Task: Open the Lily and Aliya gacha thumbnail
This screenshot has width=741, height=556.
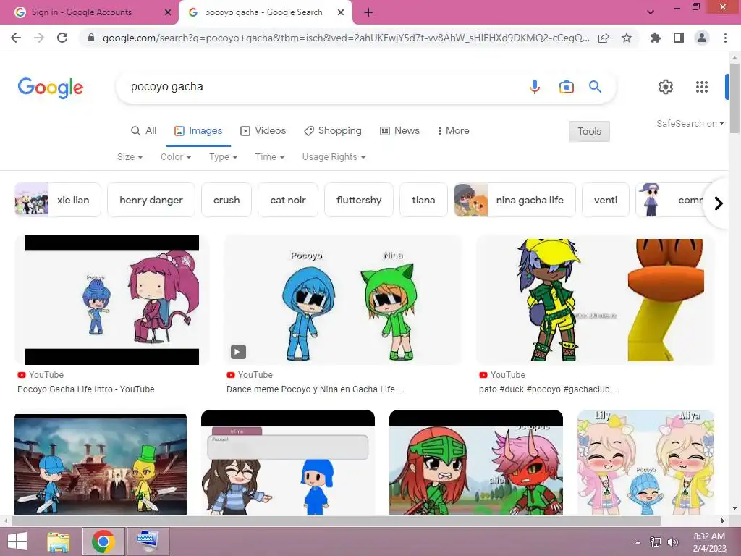Action: pos(645,463)
